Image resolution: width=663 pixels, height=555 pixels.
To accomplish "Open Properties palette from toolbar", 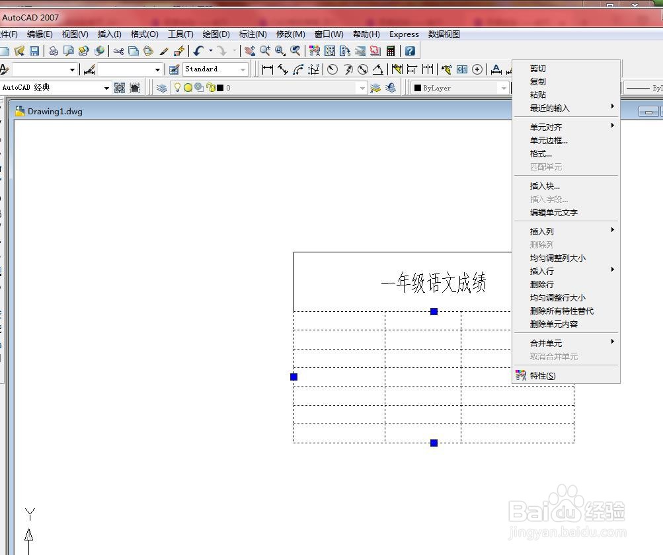I will coord(314,51).
